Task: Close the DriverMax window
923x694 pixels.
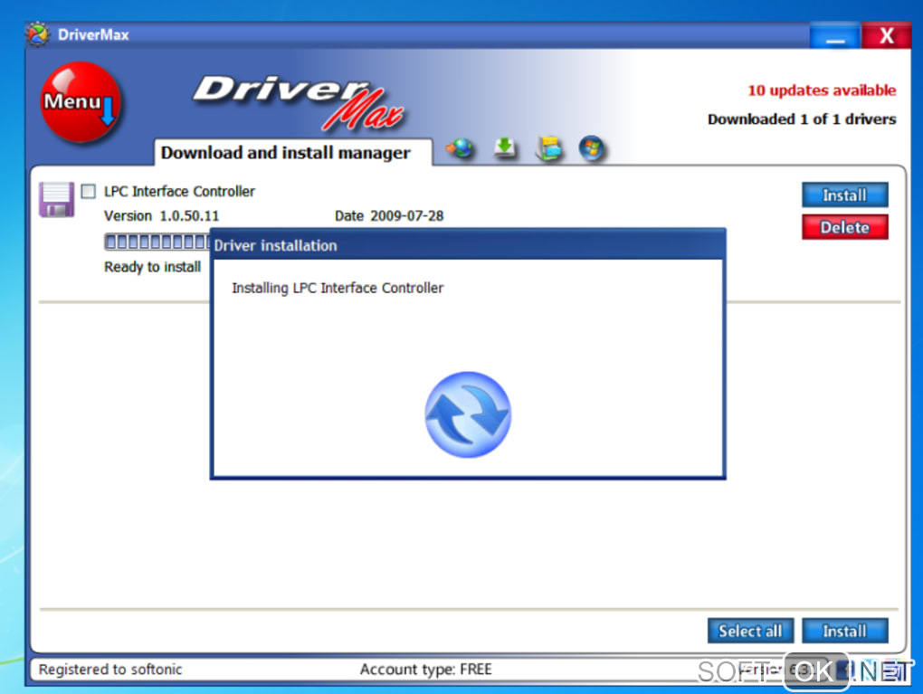Action: coord(887,36)
